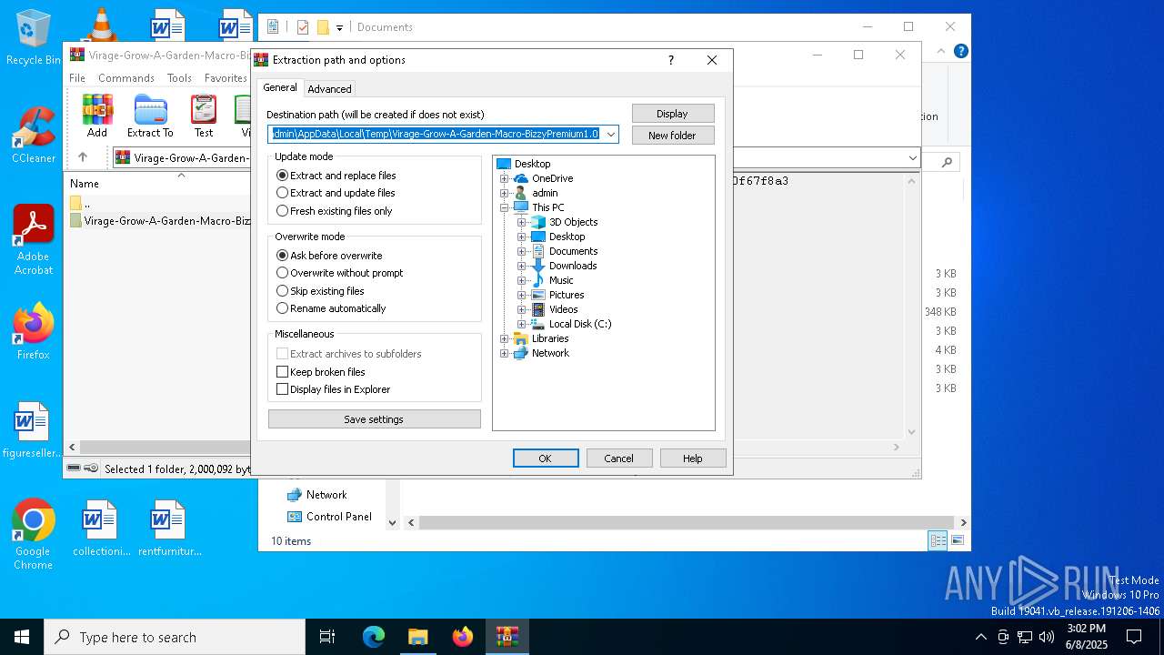Click Firefox icon on taskbar
The height and width of the screenshot is (655, 1164).
click(463, 637)
